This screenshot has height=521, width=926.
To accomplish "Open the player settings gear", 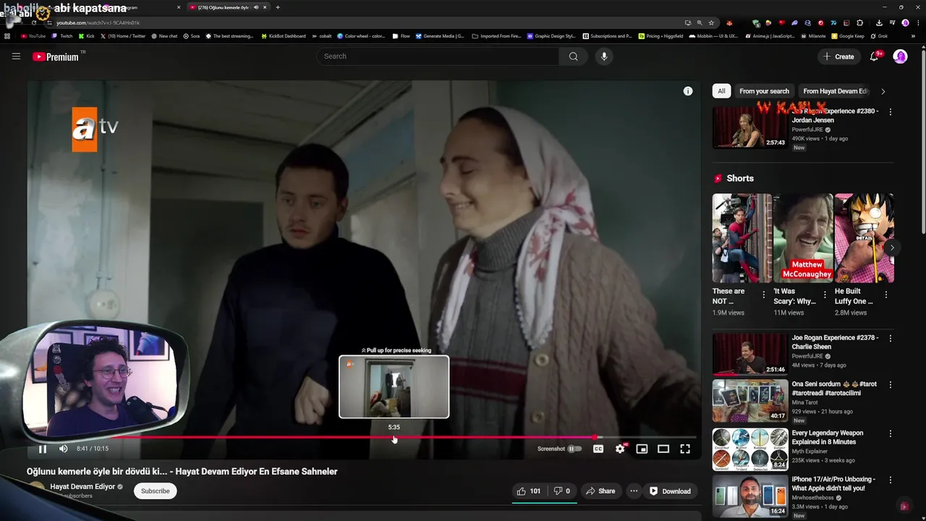I will point(620,449).
